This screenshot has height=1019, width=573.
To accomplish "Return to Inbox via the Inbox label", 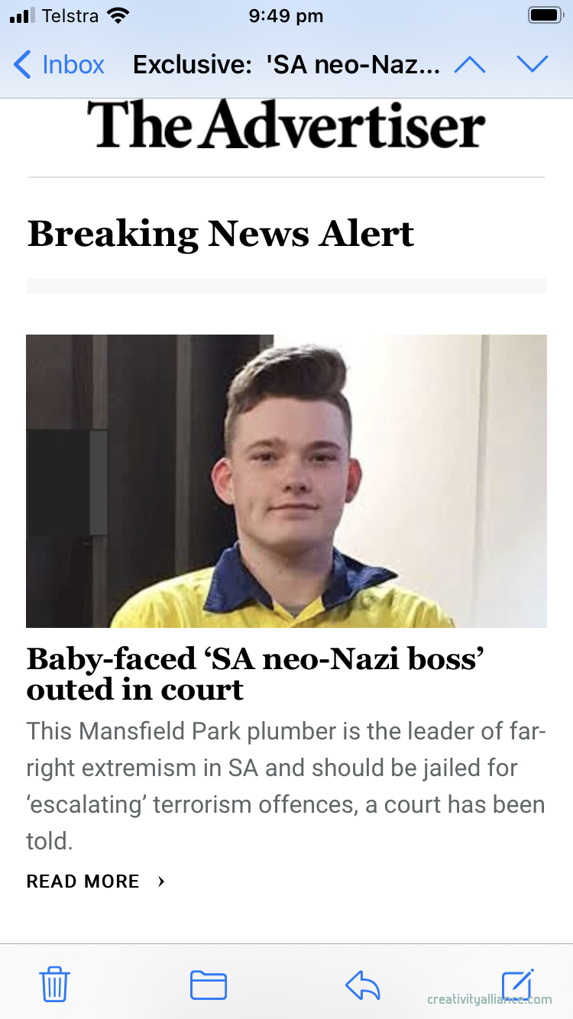I will click(x=73, y=65).
